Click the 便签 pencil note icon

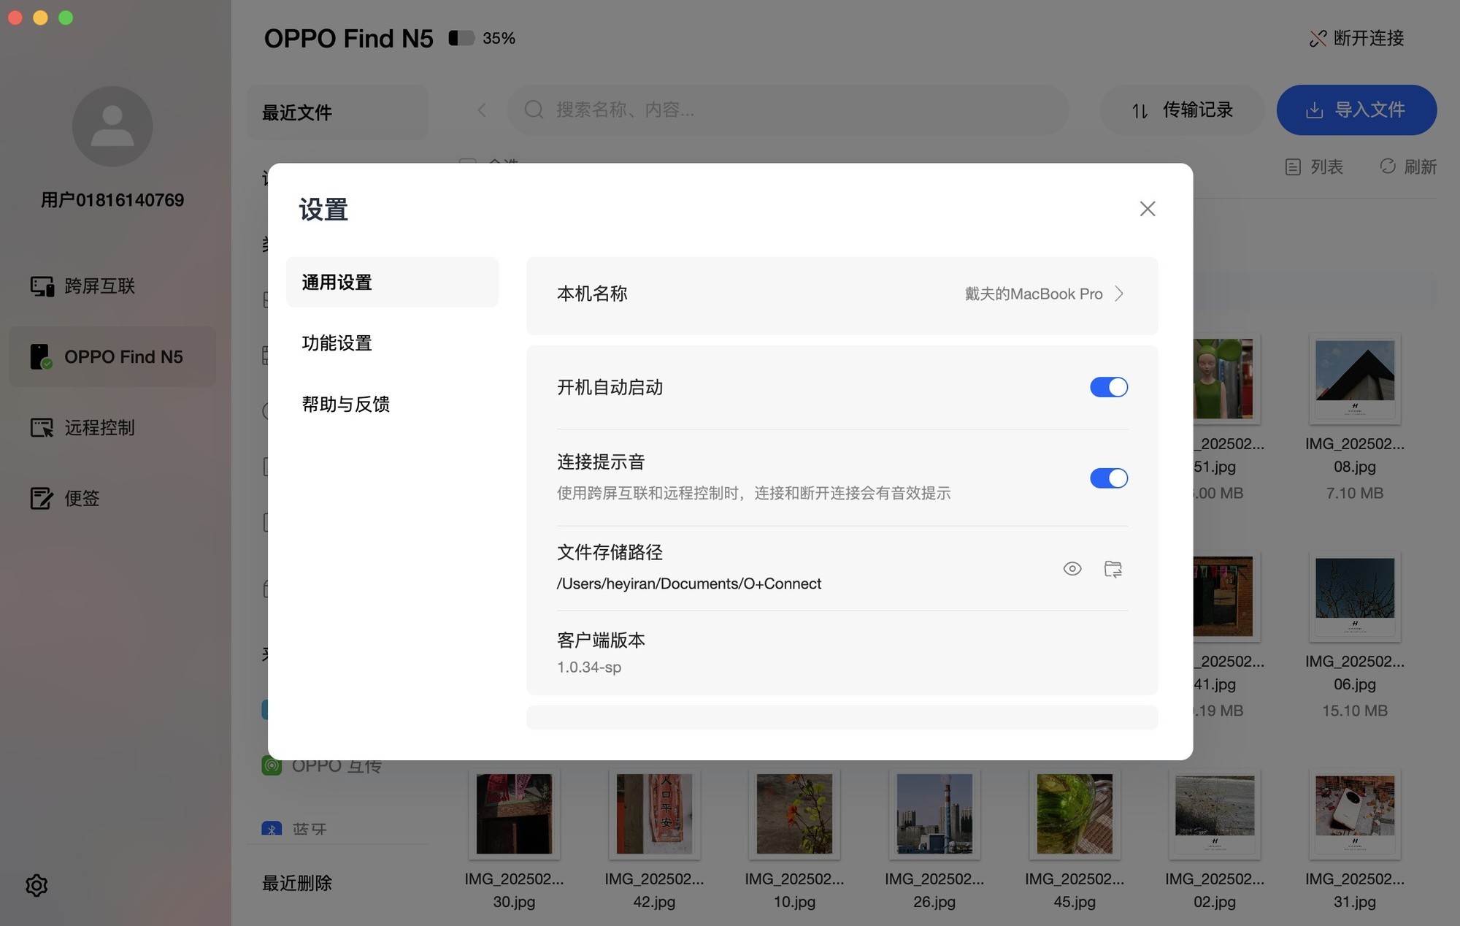coord(42,498)
